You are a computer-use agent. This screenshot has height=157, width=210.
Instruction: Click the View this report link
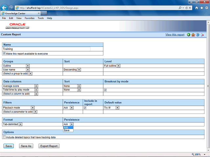click(175, 35)
